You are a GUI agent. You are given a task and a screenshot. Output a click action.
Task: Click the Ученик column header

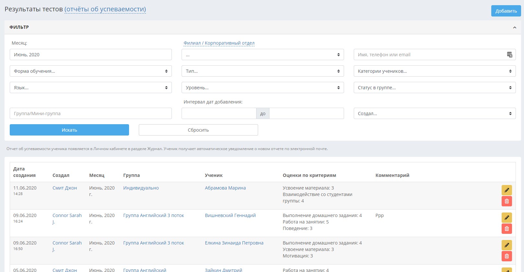click(214, 175)
